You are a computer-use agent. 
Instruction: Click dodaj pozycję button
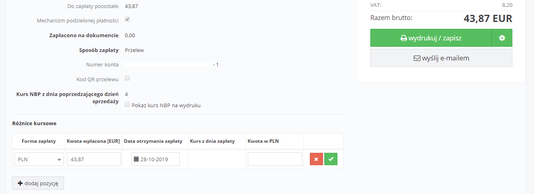(x=38, y=183)
